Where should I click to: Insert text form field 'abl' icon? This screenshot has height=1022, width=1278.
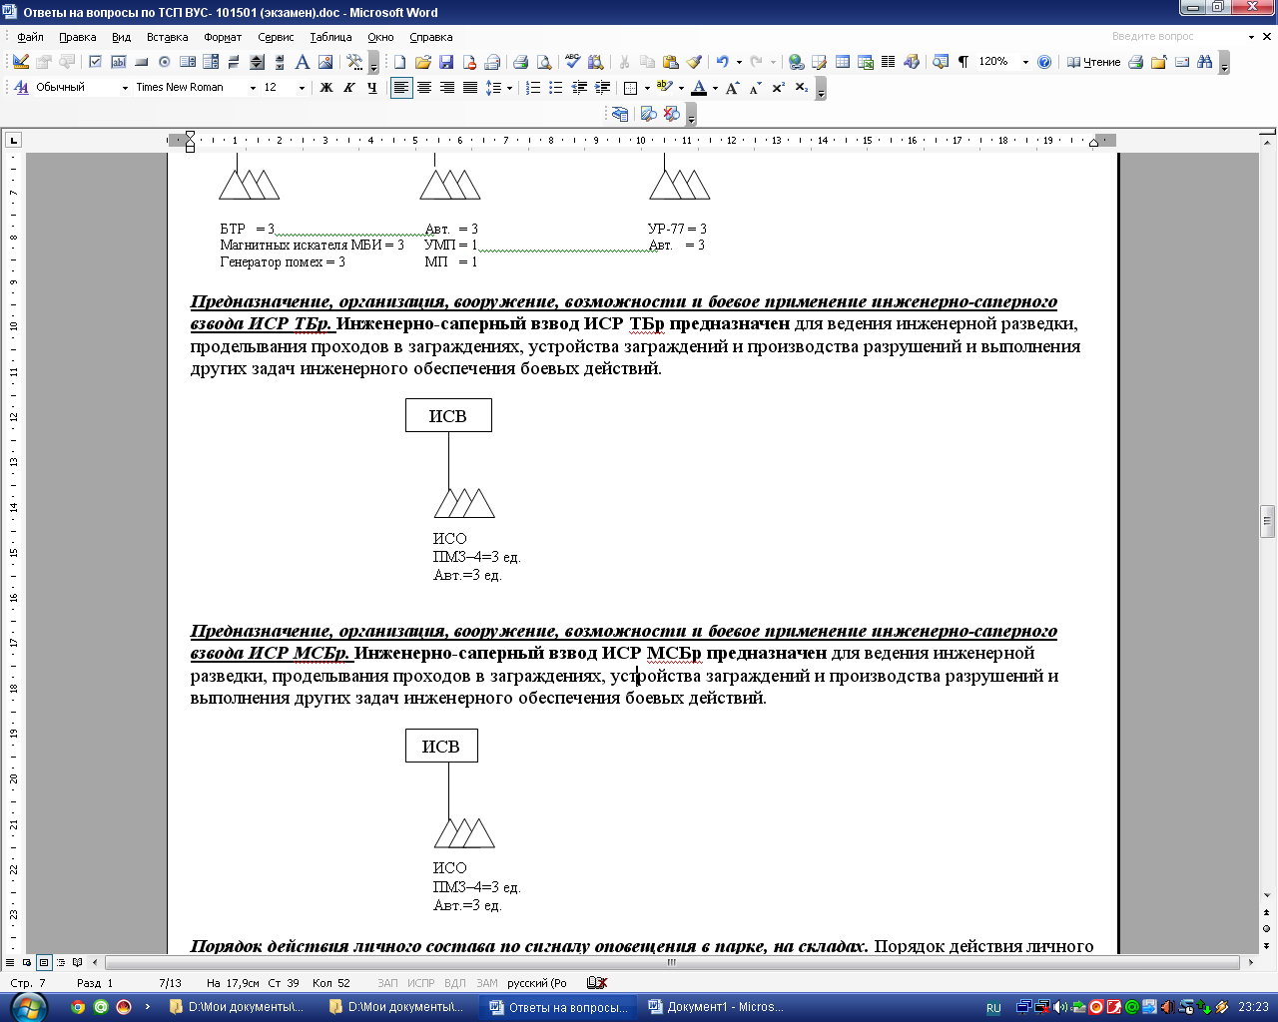[118, 62]
